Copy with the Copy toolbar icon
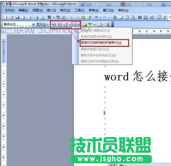Screen dimensions: 171x166 (77, 17)
